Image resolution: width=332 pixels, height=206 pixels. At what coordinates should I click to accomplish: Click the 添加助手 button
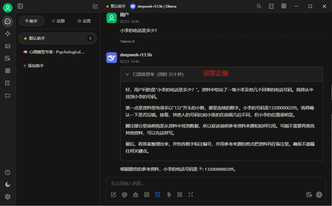[x=34, y=65]
